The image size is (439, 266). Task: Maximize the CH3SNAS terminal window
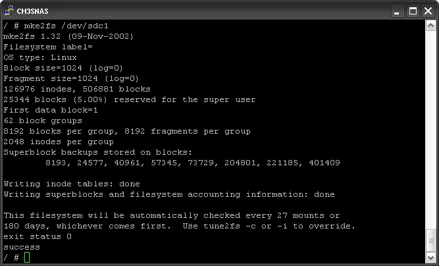(413, 11)
